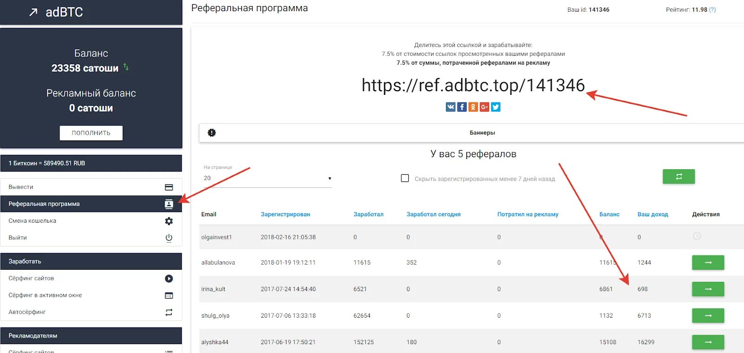This screenshot has height=353, width=744.
Task: Click the clock icon in olgainvest1 row
Action: (x=697, y=236)
